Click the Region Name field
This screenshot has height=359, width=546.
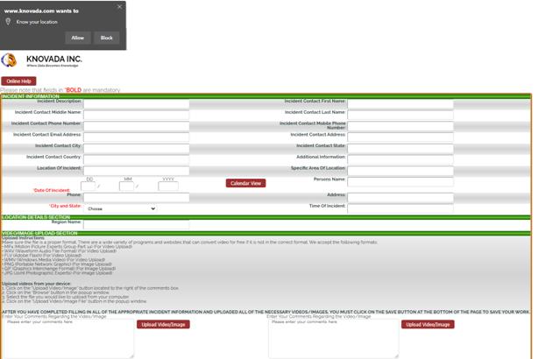coord(136,223)
